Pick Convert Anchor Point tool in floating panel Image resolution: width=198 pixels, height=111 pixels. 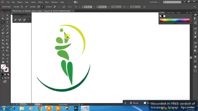(28, 20)
